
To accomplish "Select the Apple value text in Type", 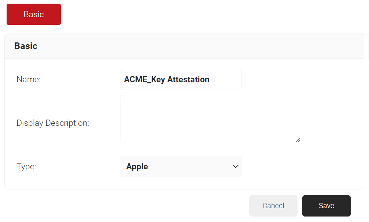I will [137, 166].
